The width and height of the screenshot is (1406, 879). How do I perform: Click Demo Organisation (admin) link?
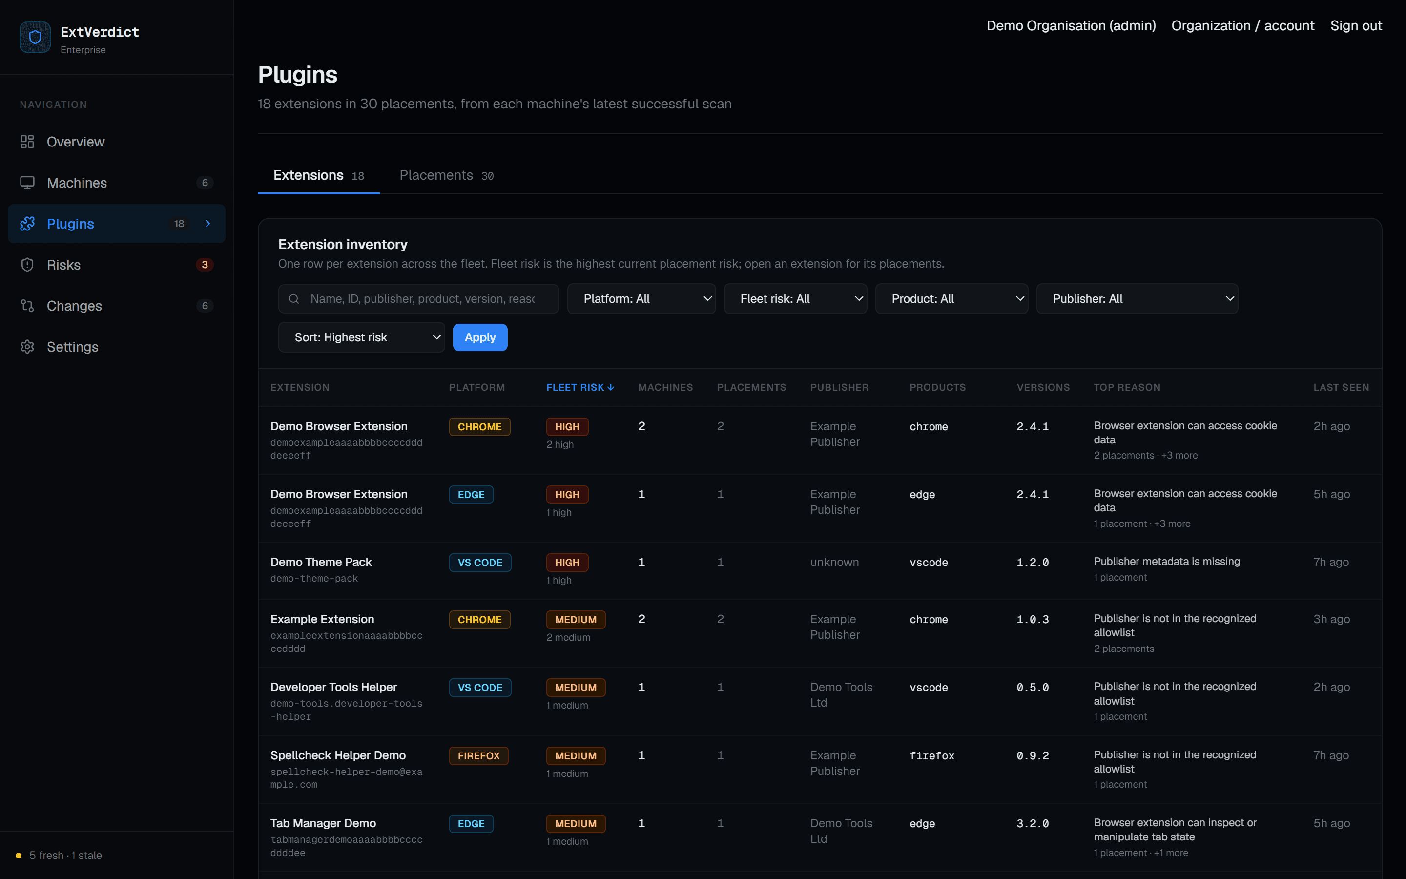[x=1071, y=25]
